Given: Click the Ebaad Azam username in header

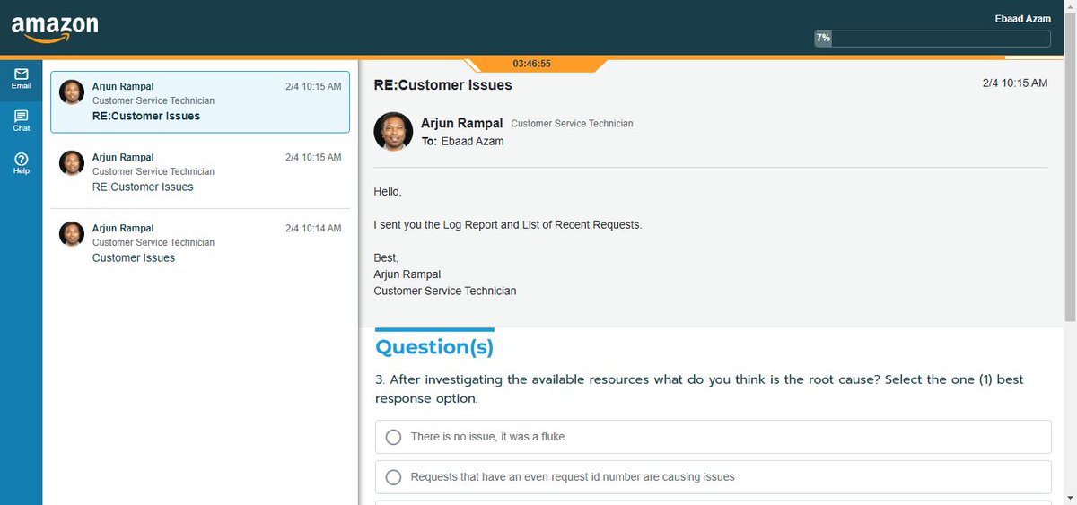Looking at the screenshot, I should (1022, 19).
